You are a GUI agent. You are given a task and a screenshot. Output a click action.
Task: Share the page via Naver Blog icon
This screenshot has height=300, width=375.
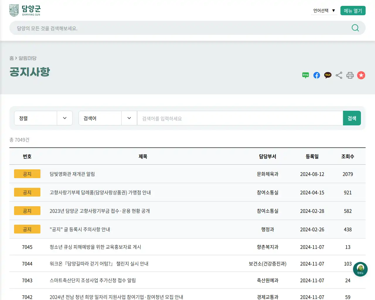tap(305, 75)
